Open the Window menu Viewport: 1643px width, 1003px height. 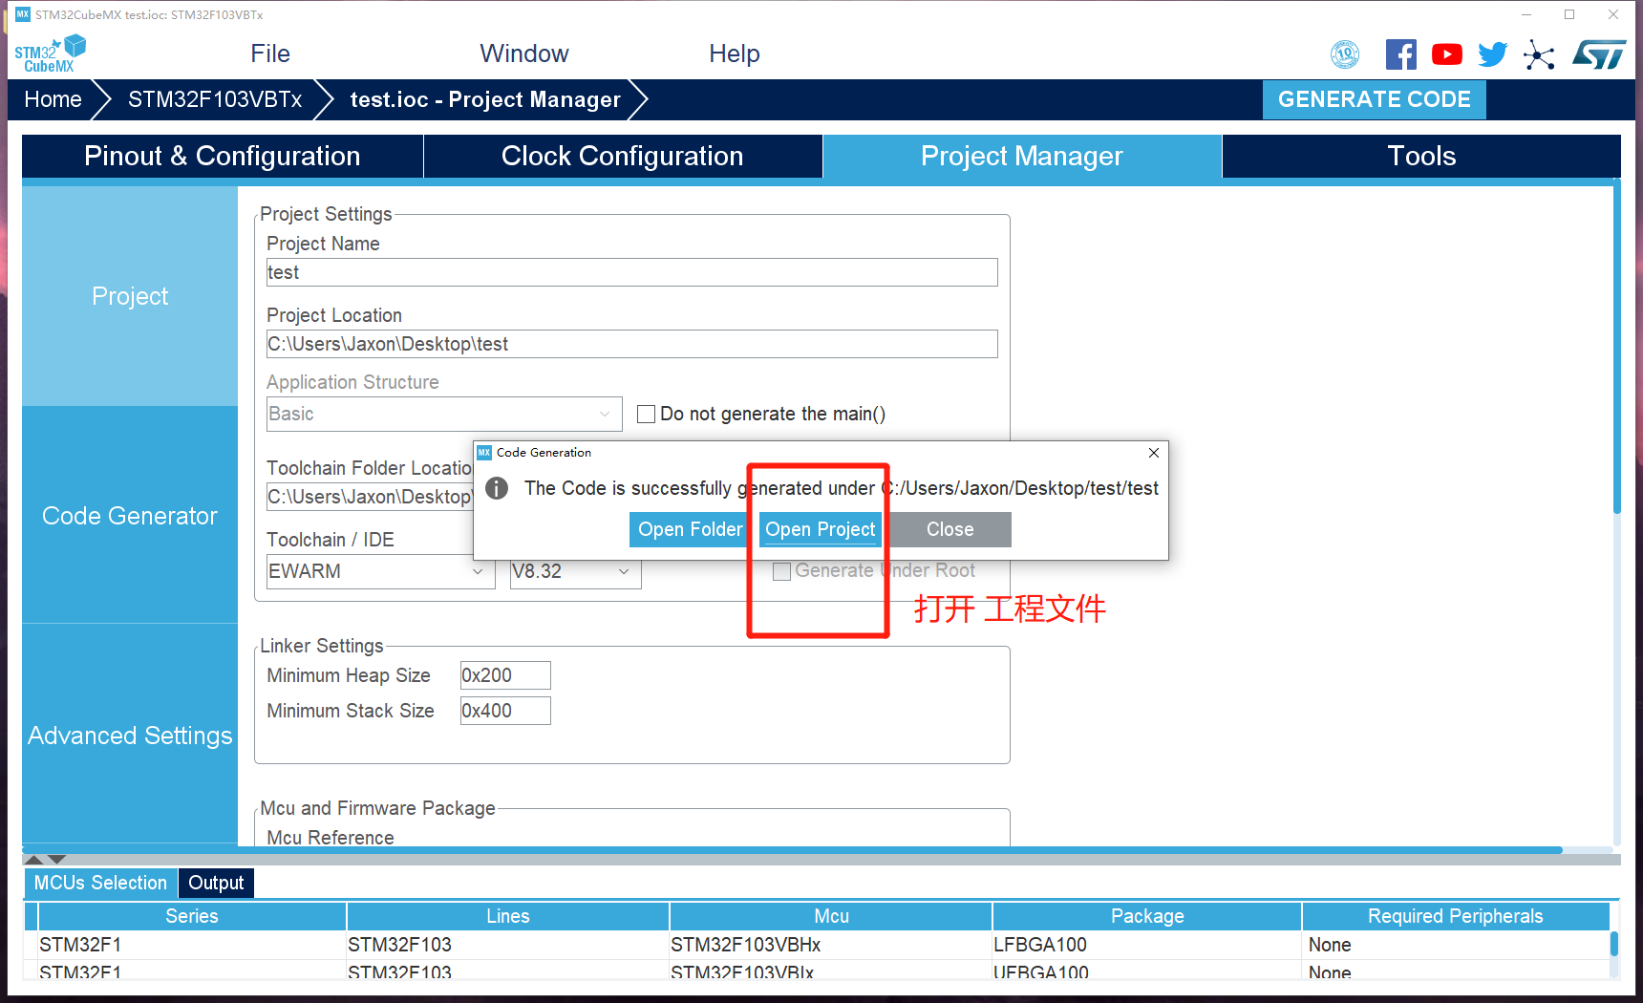[524, 53]
